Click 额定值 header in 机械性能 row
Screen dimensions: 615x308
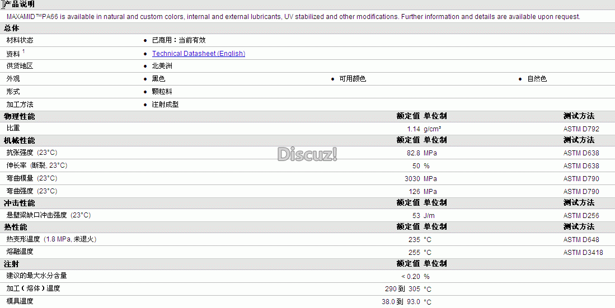(x=408, y=140)
